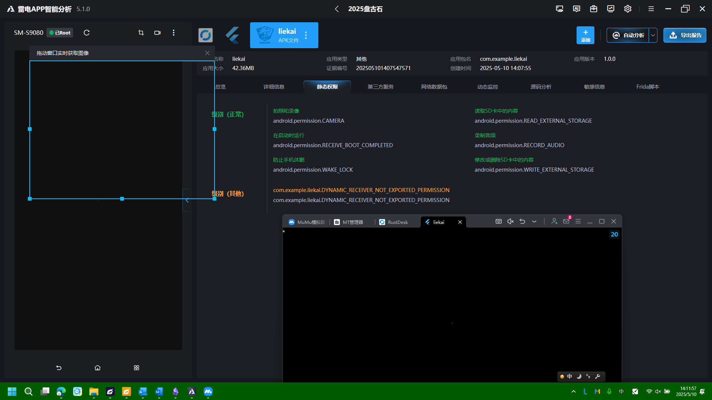The image size is (712, 400).
Task: Open IME settings wrench icon
Action: tap(597, 376)
